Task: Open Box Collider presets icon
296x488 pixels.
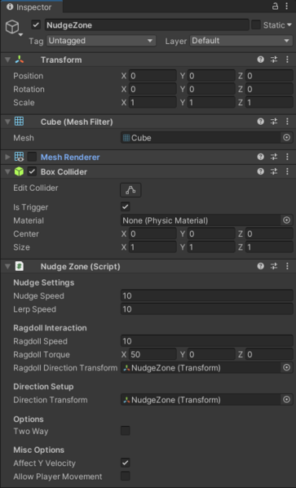Action: [274, 171]
